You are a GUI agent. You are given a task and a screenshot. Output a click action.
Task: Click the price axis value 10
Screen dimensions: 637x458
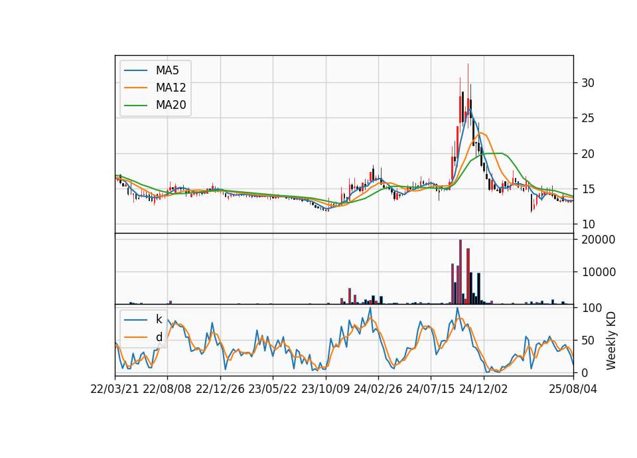(588, 224)
